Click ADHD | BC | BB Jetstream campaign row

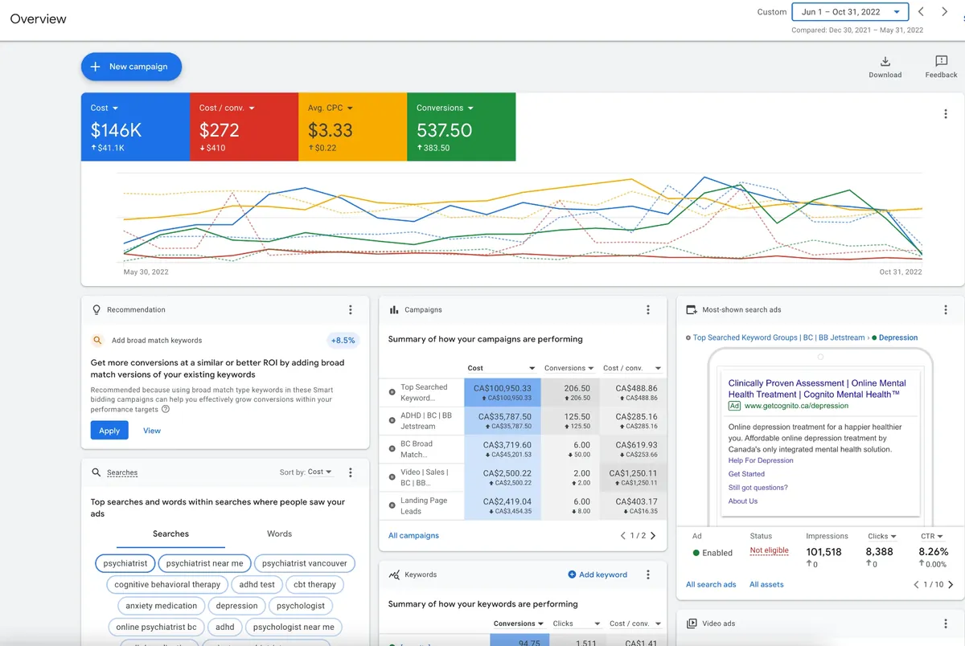point(523,421)
